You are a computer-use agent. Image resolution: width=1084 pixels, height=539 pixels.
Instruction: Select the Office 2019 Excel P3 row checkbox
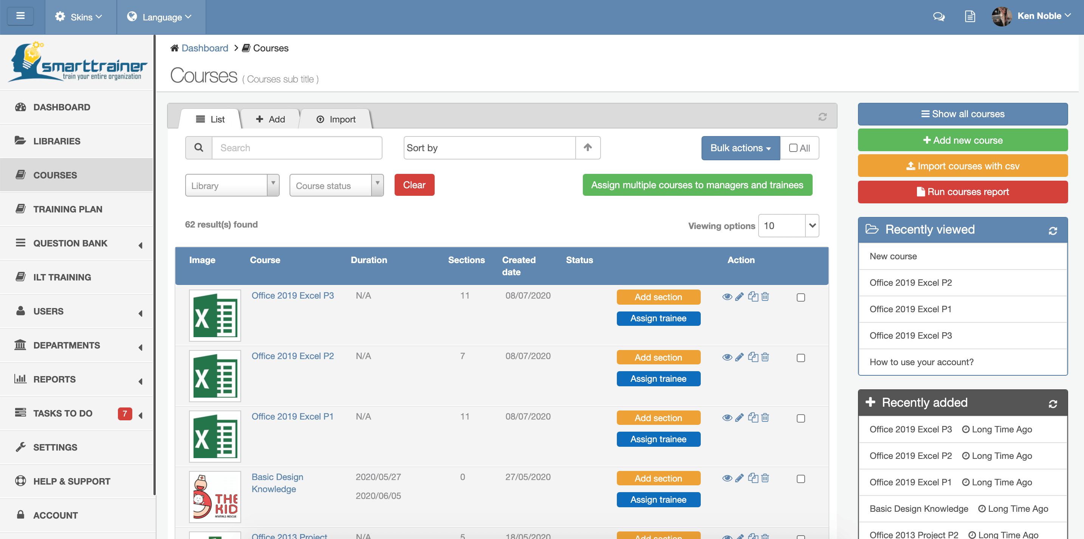point(801,297)
